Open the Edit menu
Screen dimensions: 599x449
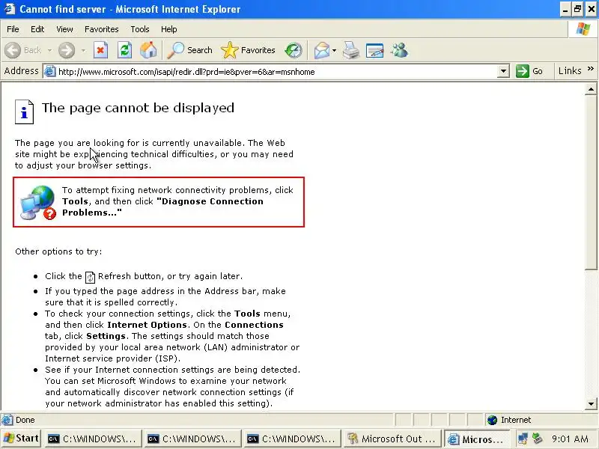click(x=37, y=29)
